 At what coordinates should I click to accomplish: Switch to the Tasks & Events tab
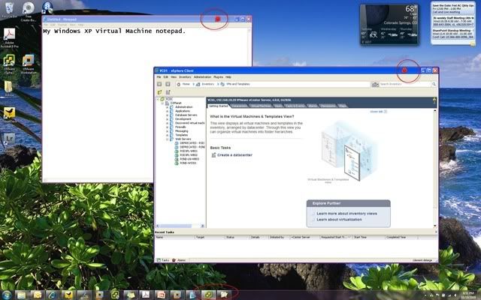[295, 106]
